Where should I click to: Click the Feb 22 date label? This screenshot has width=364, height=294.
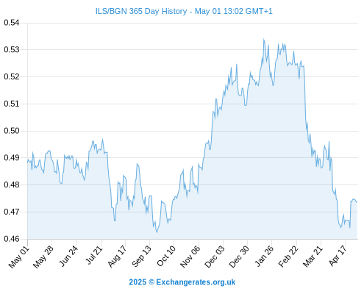(288, 257)
